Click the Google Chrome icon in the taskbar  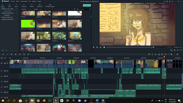click(x=38, y=101)
